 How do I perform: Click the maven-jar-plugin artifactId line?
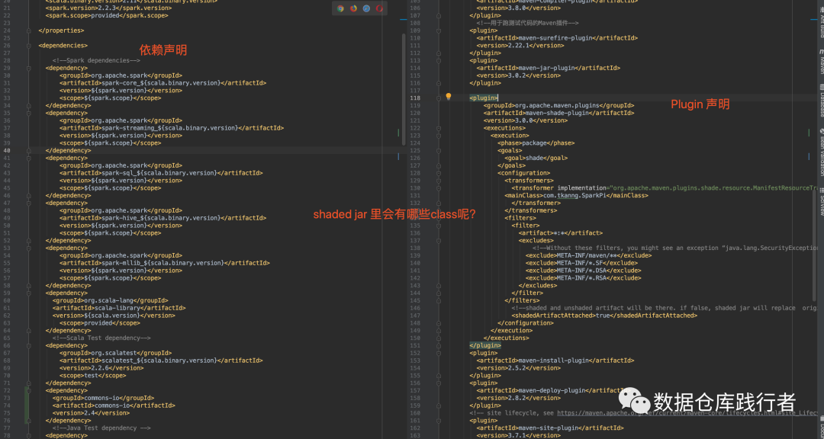548,68
